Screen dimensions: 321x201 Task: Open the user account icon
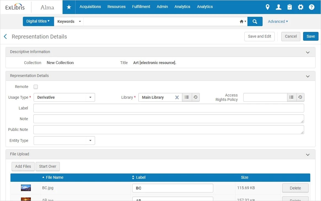(x=278, y=7)
